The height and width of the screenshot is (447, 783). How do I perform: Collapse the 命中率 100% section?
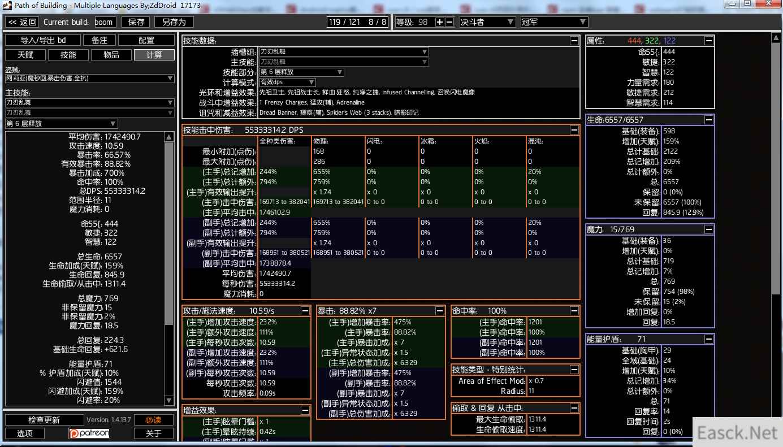pyautogui.click(x=574, y=311)
